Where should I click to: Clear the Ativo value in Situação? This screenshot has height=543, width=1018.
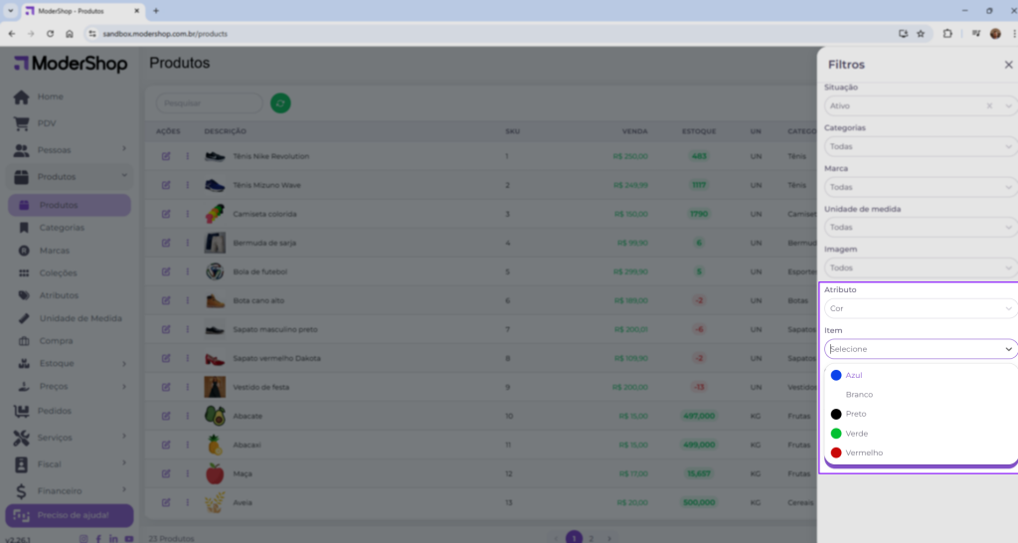(989, 105)
